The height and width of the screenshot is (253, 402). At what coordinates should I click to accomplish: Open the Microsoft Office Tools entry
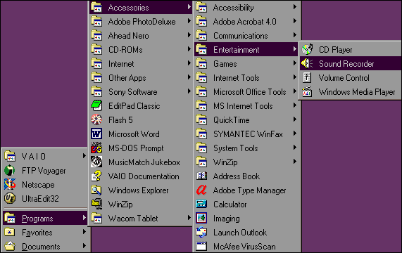click(246, 91)
